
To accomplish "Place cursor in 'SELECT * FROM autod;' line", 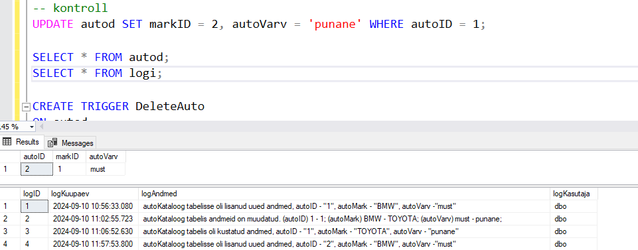I will [x=100, y=57].
